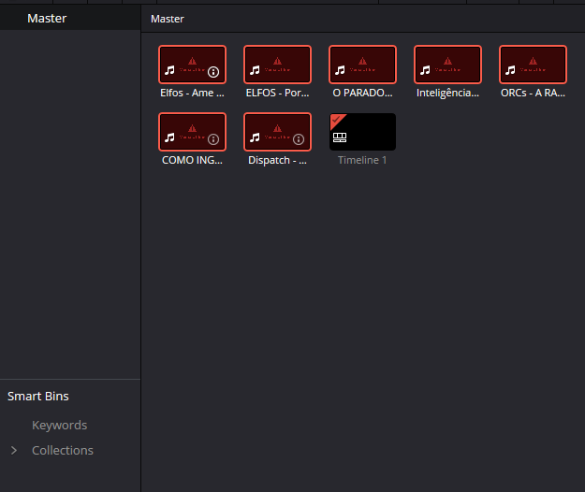Select the Master bin in the sidebar

tap(70, 18)
